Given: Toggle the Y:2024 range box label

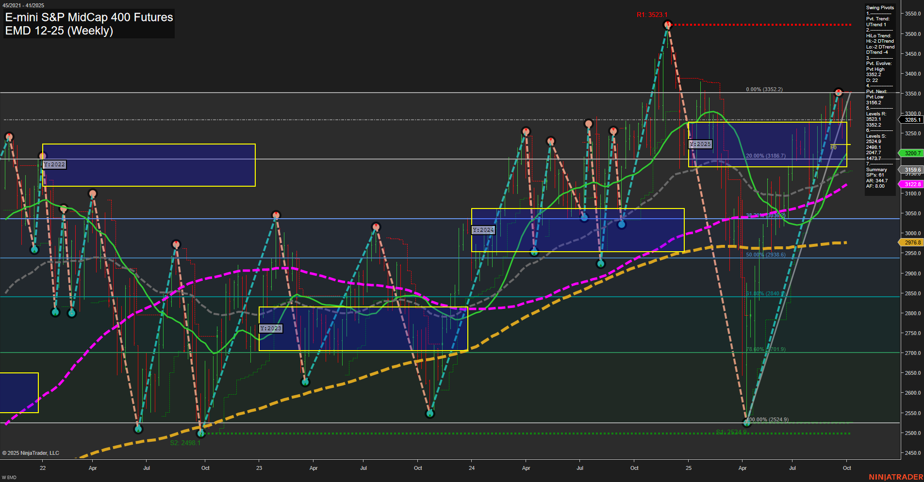Looking at the screenshot, I should pyautogui.click(x=483, y=230).
